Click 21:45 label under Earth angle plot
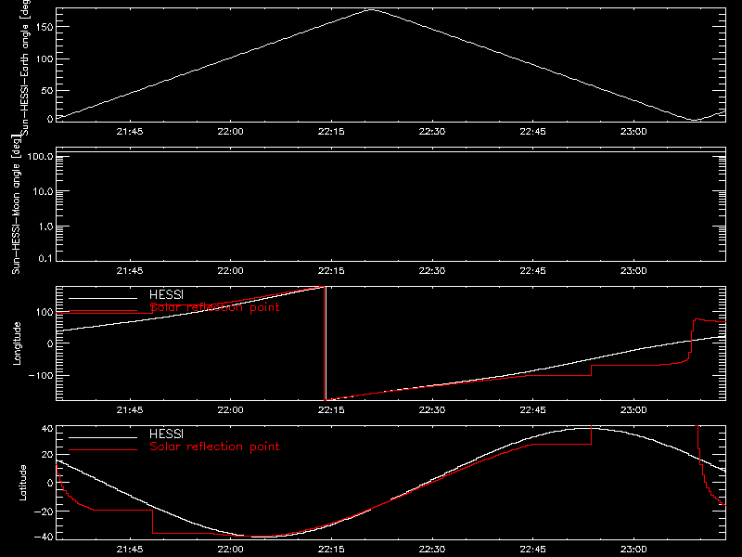742x557 pixels. click(130, 132)
